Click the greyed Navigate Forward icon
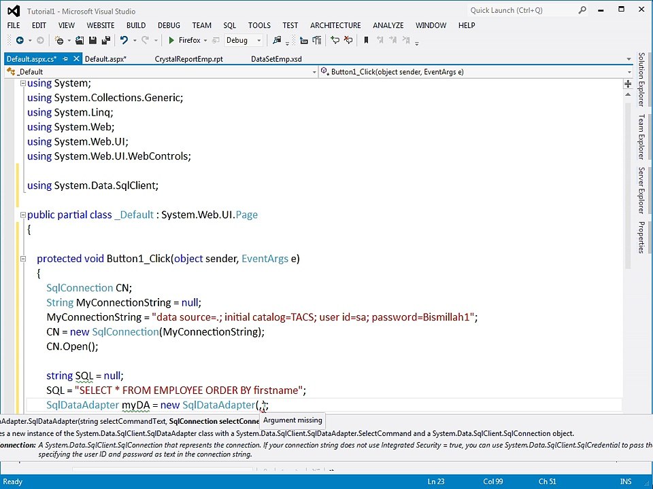The height and width of the screenshot is (489, 653). (40, 40)
